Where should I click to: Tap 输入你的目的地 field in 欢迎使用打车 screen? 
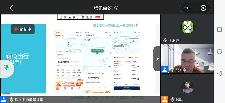point(93,78)
